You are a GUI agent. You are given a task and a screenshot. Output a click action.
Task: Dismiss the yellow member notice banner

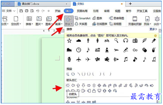pos(155,36)
